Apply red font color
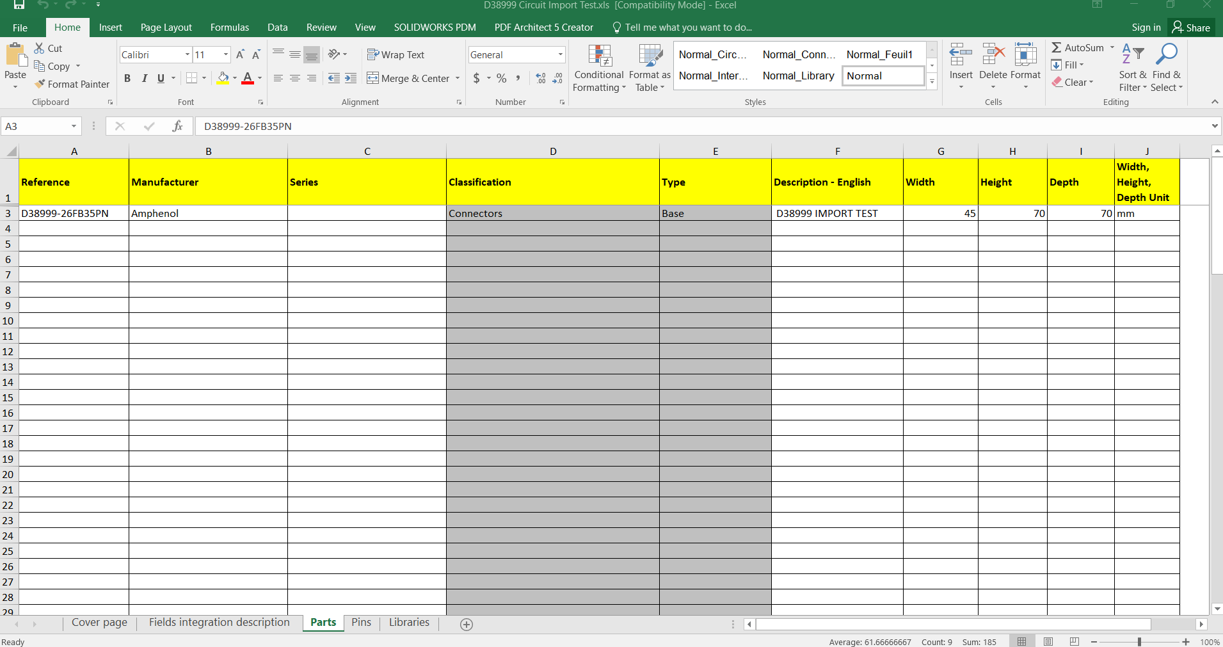 click(248, 78)
